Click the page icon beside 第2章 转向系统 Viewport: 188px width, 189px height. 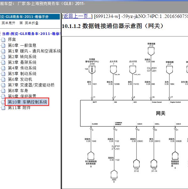point(3,57)
